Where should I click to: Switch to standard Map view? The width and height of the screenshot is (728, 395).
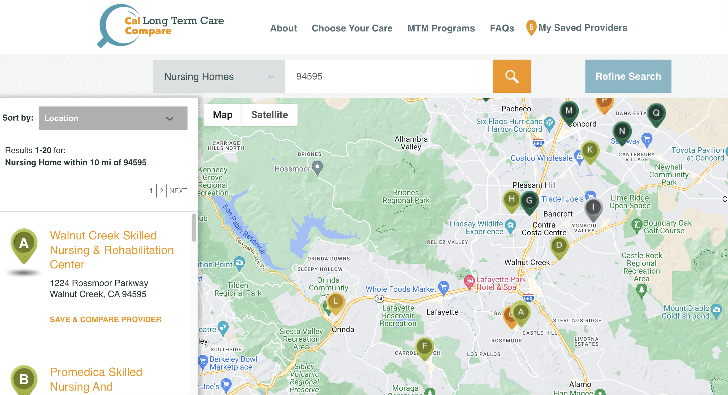click(223, 115)
